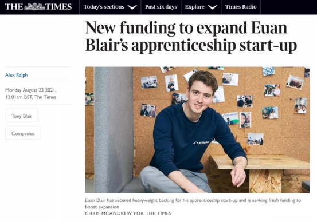Click the article headline text
317x222 pixels.
191,37
